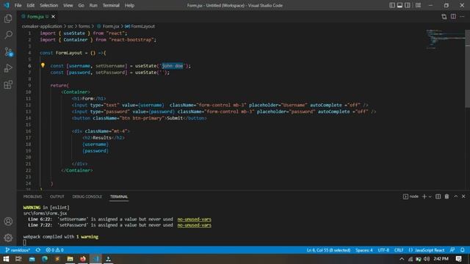Screen dimensions: 470x264
Task: Close the bottom panel
Action: (x=463, y=197)
